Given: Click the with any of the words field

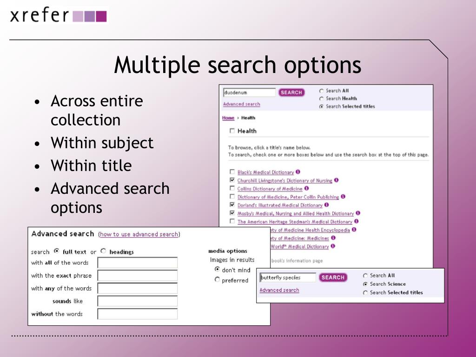Looking at the screenshot, I should [x=138, y=288].
